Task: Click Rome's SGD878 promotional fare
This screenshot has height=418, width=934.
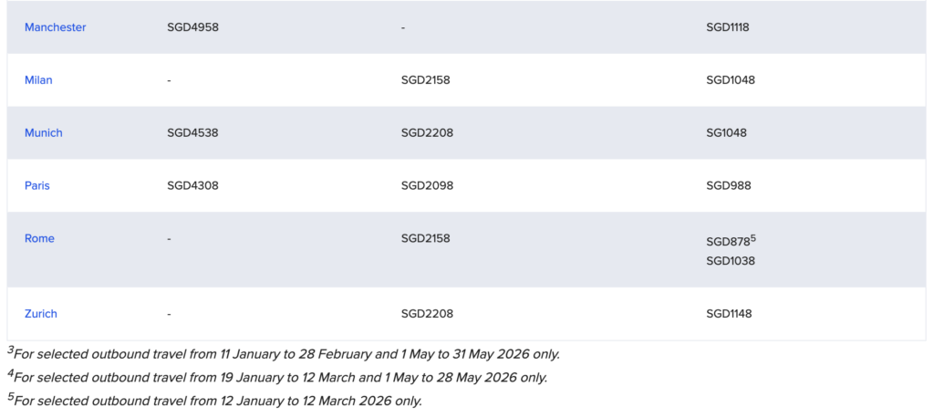Action: [729, 242]
